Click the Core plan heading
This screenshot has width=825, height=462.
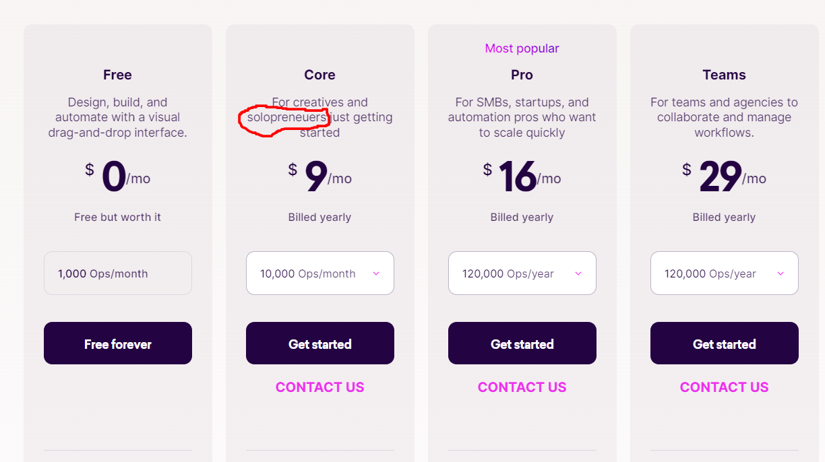(x=320, y=75)
